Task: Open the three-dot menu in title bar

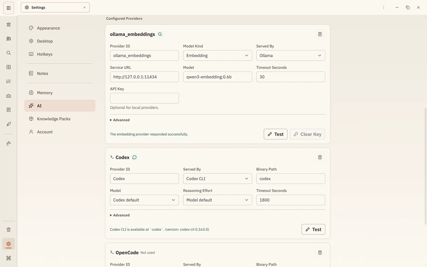Action: click(383, 7)
